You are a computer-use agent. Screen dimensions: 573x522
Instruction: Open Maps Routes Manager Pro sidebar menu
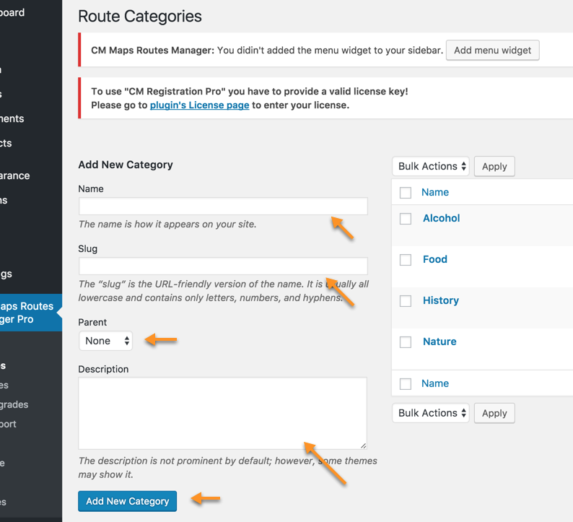(27, 313)
